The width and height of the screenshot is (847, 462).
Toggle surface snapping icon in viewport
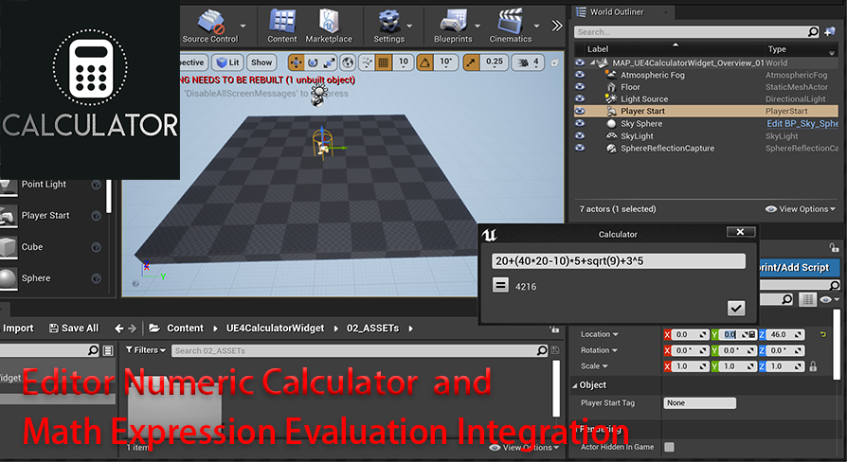point(367,62)
